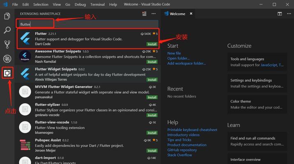The height and width of the screenshot is (164, 294).
Task: Select Pubspec Assist extension icon
Action: (25, 145)
